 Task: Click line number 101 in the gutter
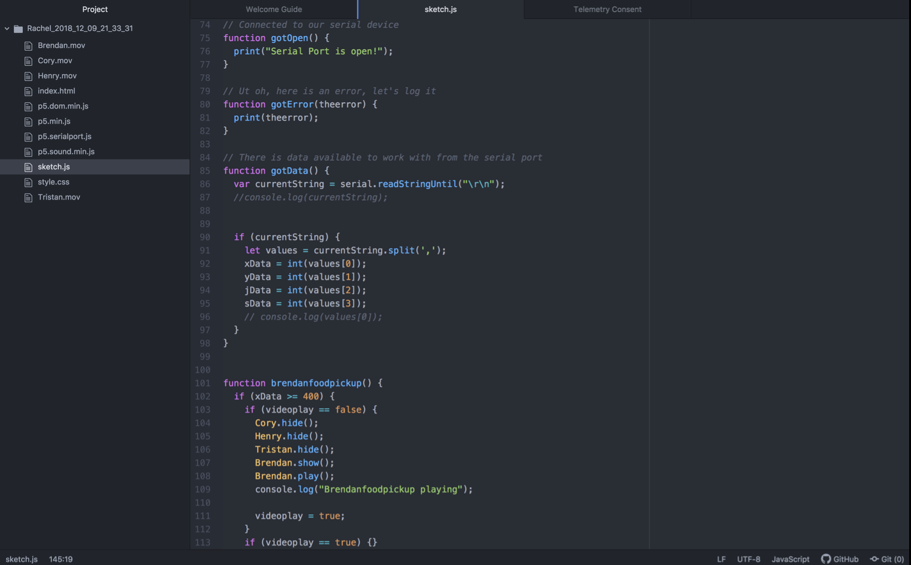tap(203, 383)
